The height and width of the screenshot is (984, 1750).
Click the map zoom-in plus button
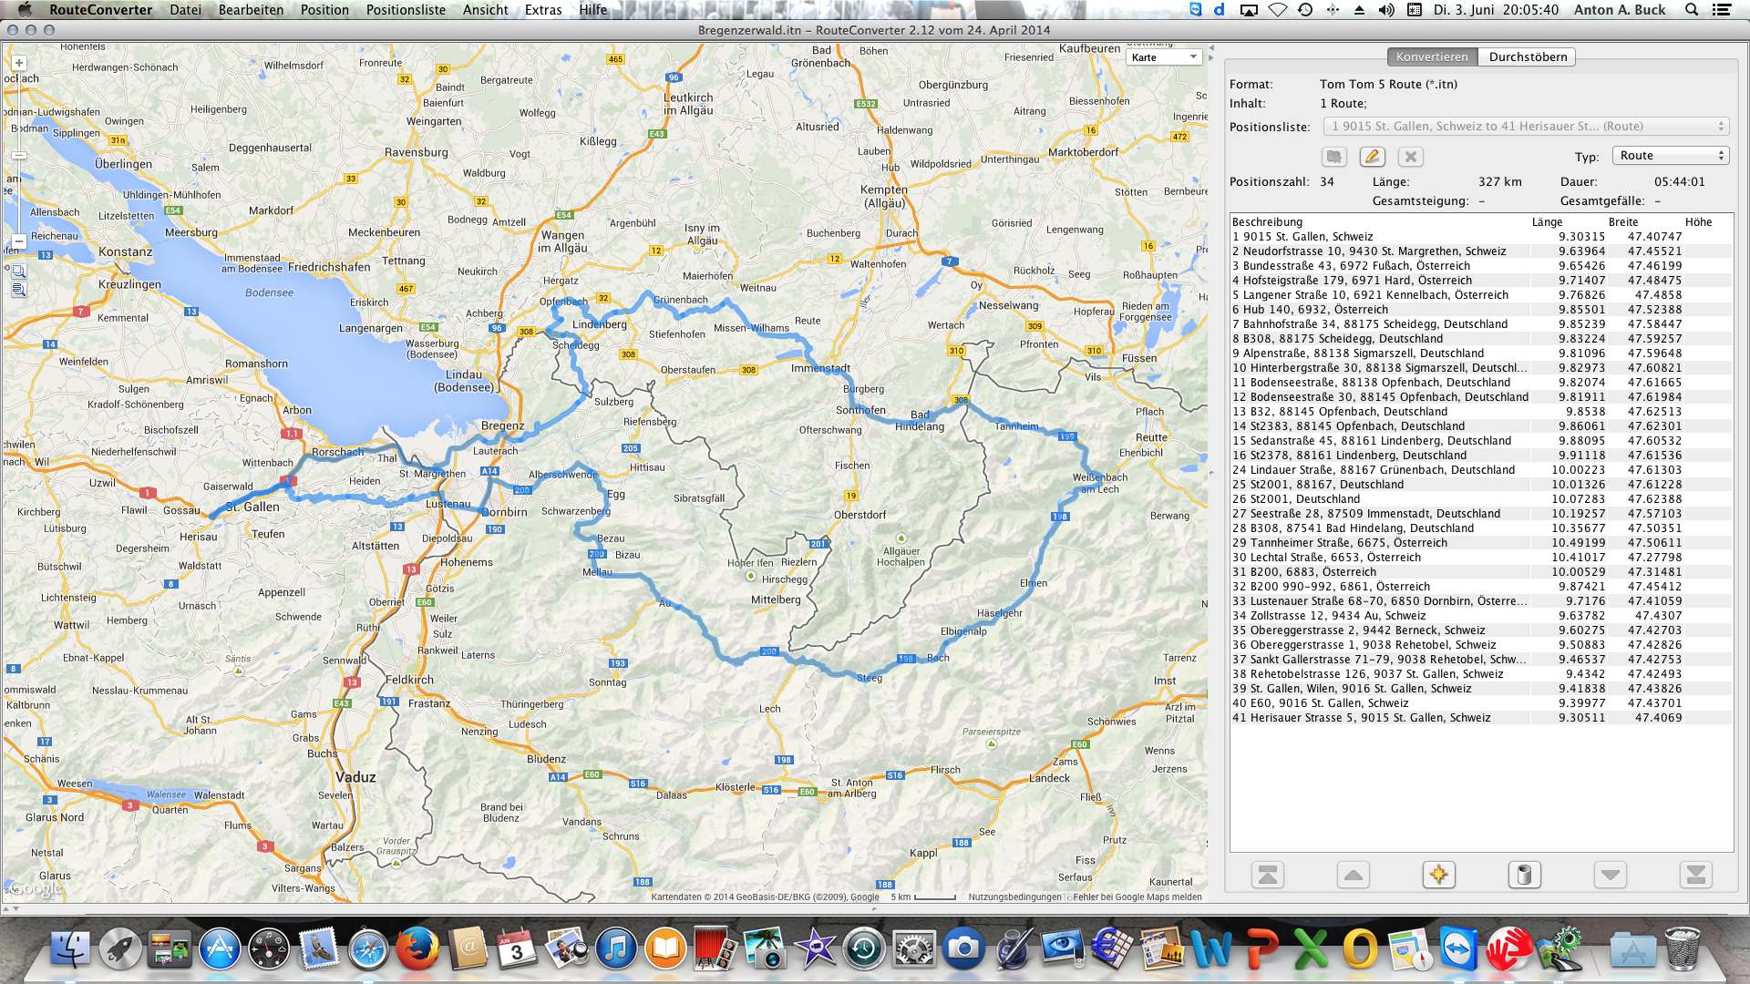click(x=19, y=64)
